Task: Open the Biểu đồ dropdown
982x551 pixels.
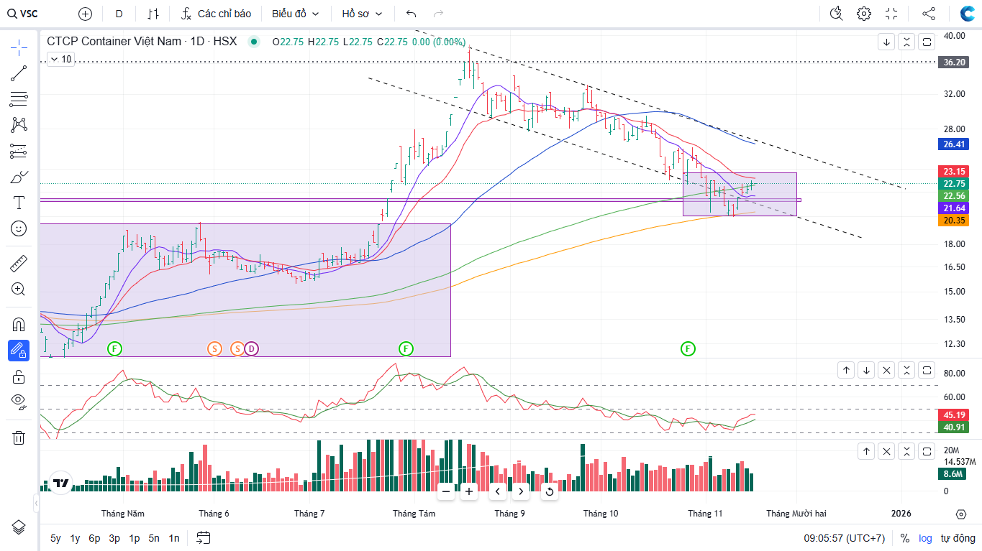Action: pyautogui.click(x=295, y=14)
